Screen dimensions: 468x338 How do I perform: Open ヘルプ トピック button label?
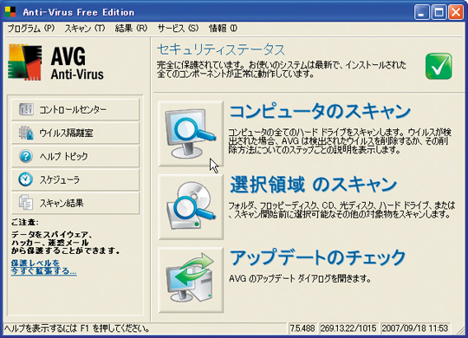[x=64, y=156]
